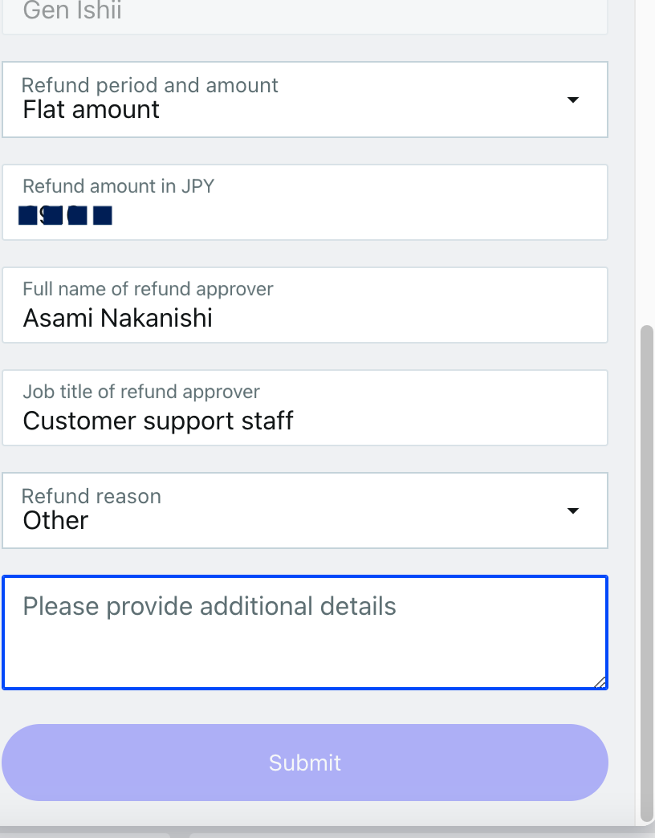Click the Full name of refund approver field
Screen dimensions: 655x838
point(304,305)
